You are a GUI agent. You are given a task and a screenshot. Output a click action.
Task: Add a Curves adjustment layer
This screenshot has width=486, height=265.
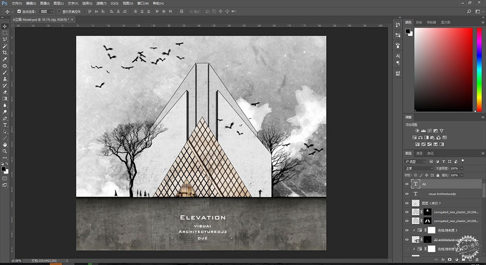(430, 131)
